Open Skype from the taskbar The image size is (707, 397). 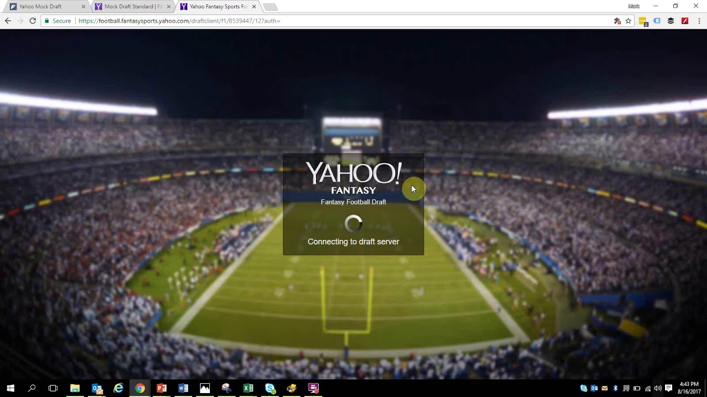270,388
